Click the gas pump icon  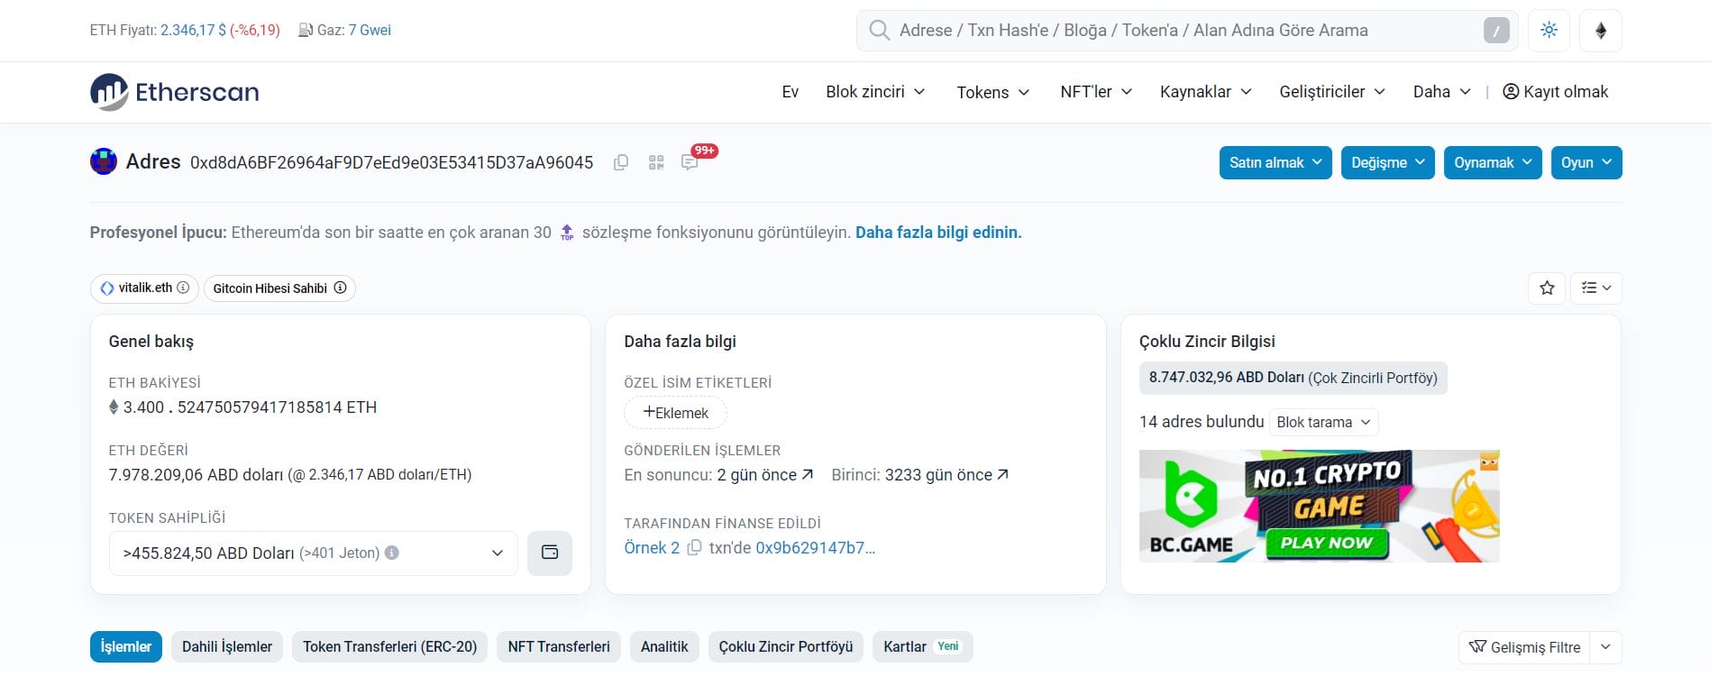[x=306, y=30]
